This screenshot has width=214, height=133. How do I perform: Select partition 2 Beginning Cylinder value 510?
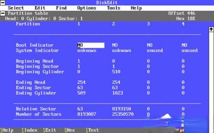pos(116,72)
